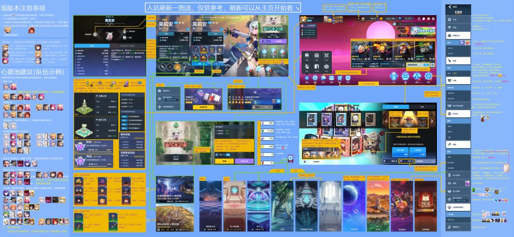Image resolution: width=514 pixels, height=237 pixels.
Task: Select left tab on skill-hexagon 莫莉安 panel
Action: (x=166, y=34)
